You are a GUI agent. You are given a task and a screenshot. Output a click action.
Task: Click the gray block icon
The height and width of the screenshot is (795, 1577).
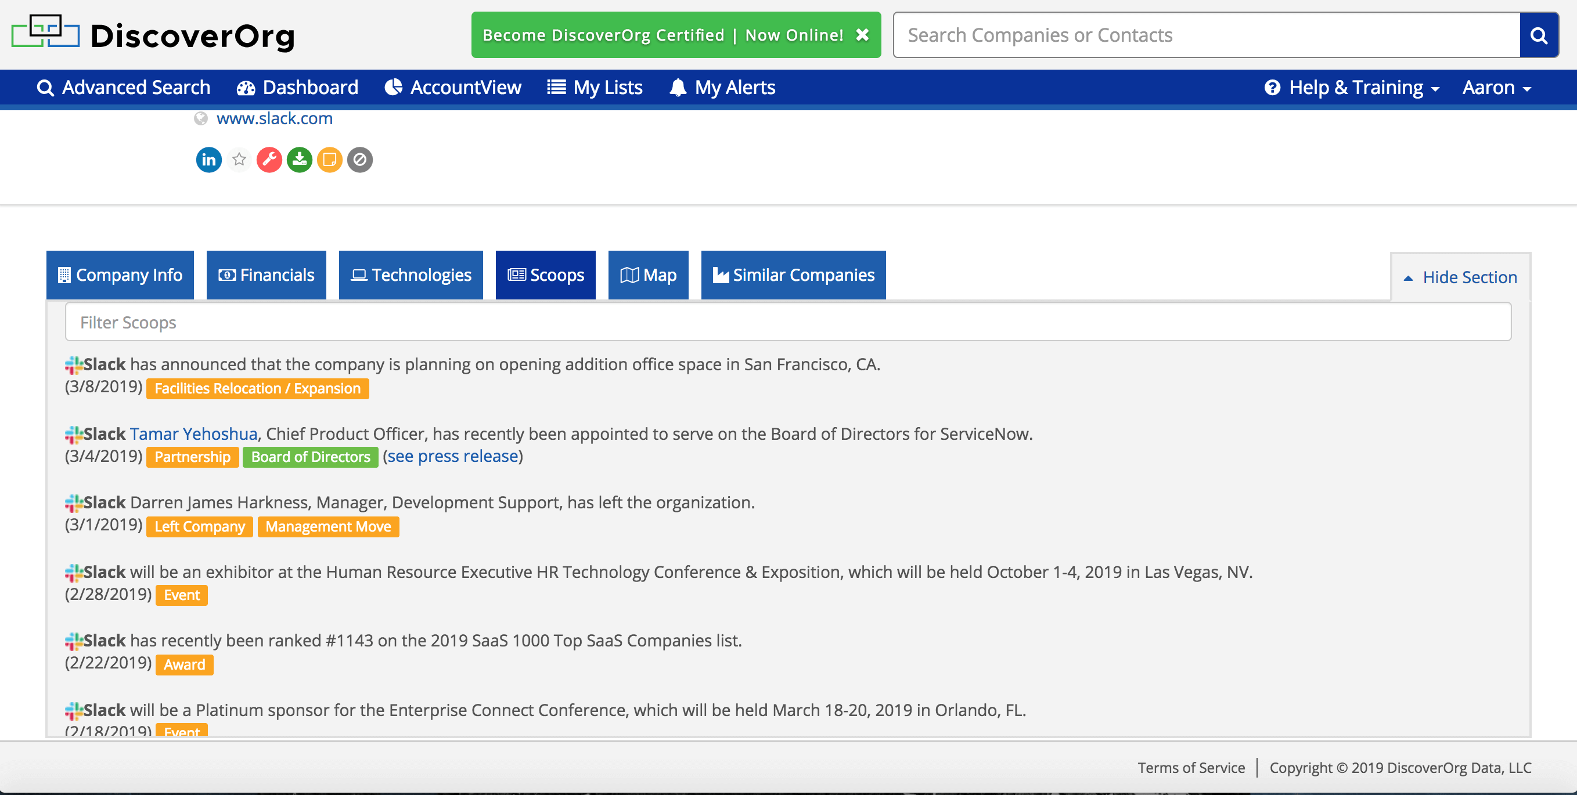point(360,160)
